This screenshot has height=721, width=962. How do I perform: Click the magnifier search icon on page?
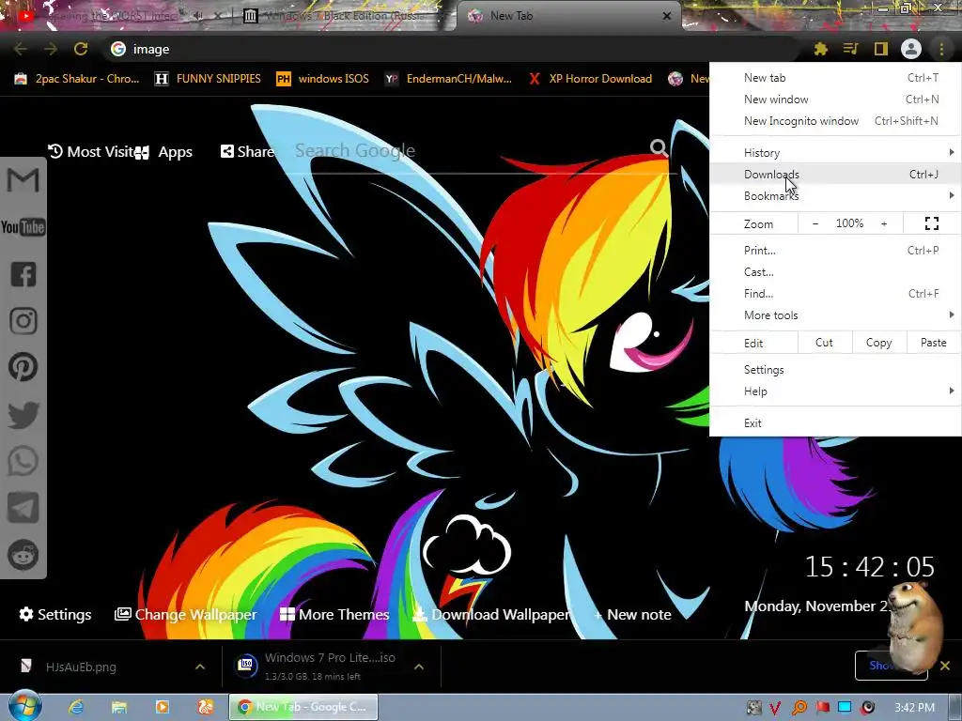(x=659, y=147)
